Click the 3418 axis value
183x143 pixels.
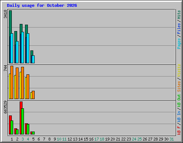pos(5,14)
